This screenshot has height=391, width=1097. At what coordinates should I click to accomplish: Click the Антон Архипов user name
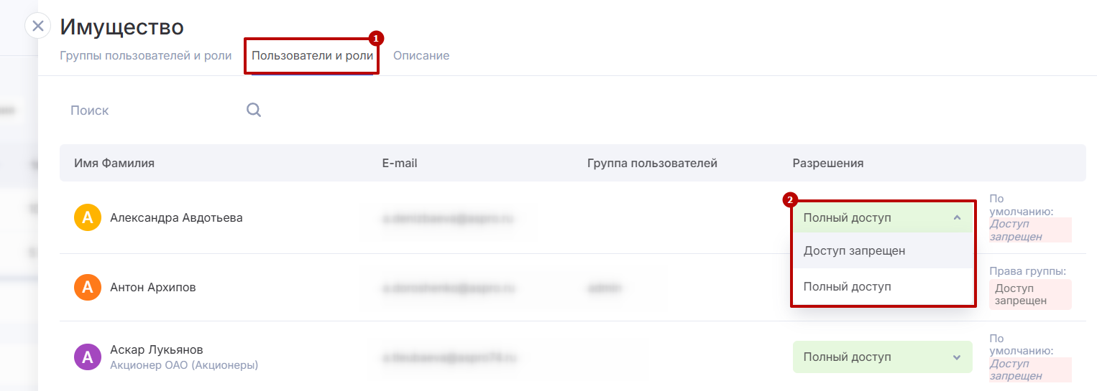[x=152, y=287]
